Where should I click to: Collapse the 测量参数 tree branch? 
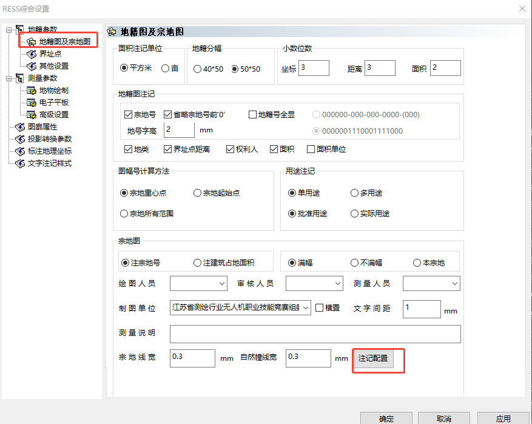click(x=9, y=78)
